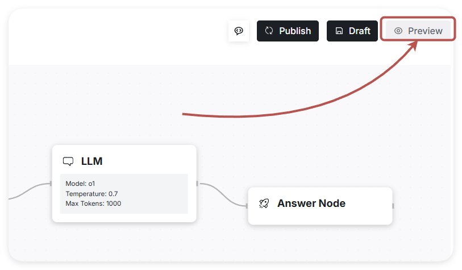
Task: Open the Preview
Action: point(418,31)
